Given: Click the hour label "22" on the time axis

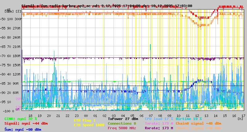Looking at the screenshot, I should (x=67, y=116).
